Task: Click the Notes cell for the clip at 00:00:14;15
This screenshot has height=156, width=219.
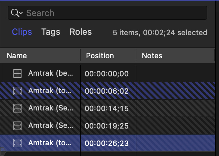Action: (175, 108)
